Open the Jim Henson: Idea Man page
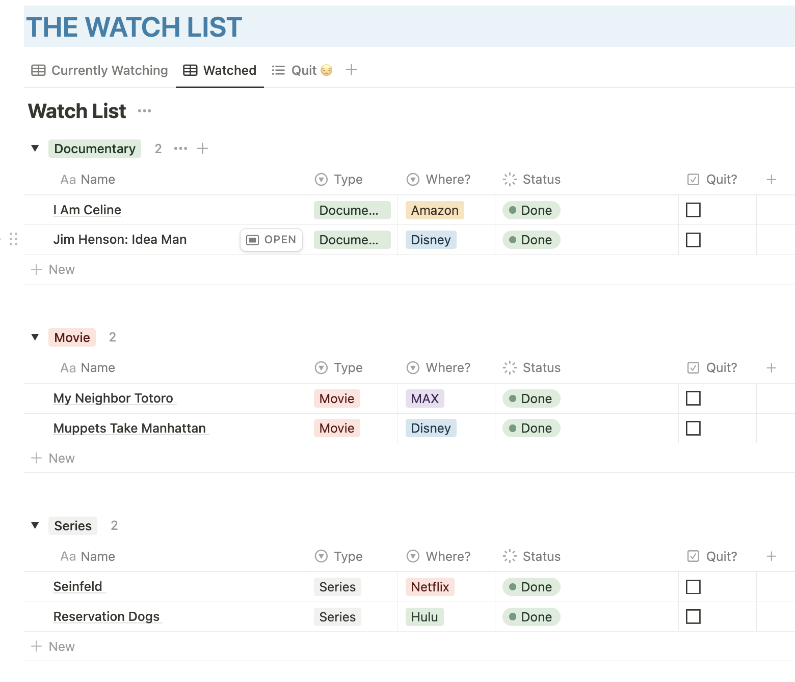 [x=271, y=240]
